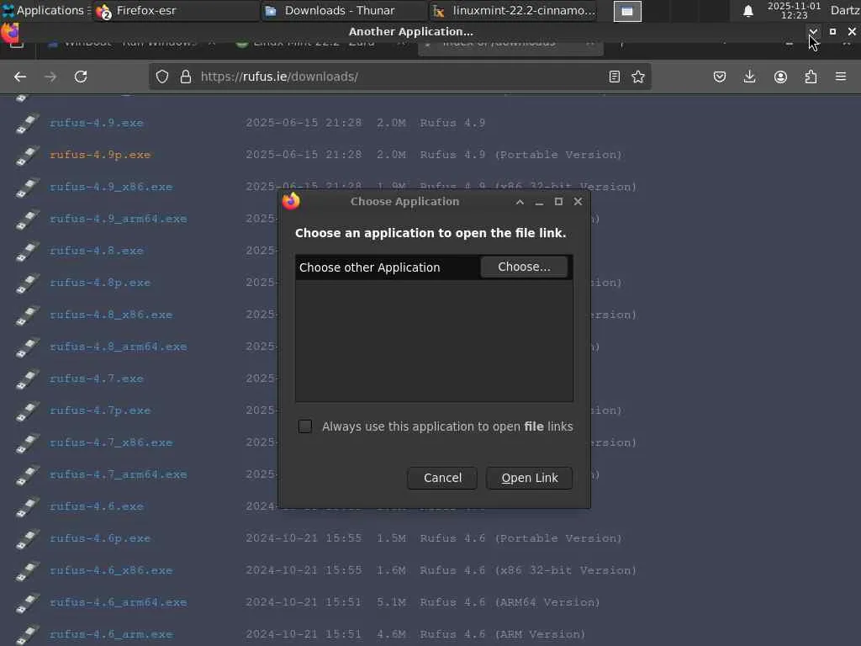Open the rufus-4.6.exe link
The image size is (861, 646).
point(97,506)
